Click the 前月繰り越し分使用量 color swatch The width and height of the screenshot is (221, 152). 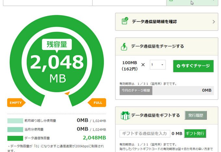point(15,121)
